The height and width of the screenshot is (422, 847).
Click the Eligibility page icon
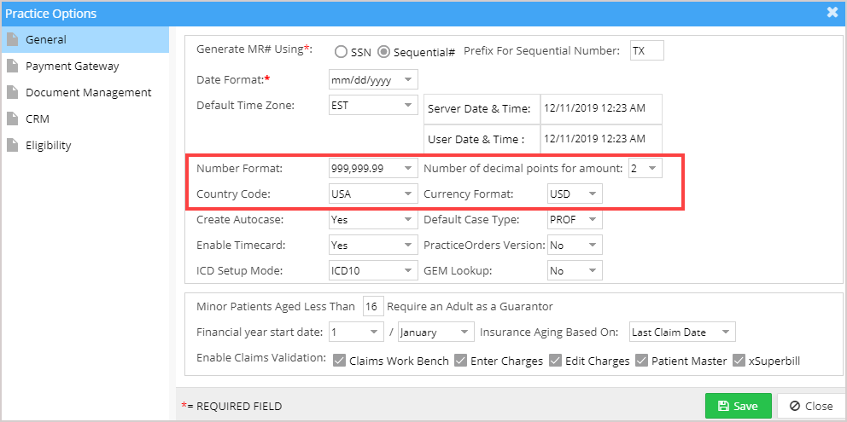tap(13, 146)
